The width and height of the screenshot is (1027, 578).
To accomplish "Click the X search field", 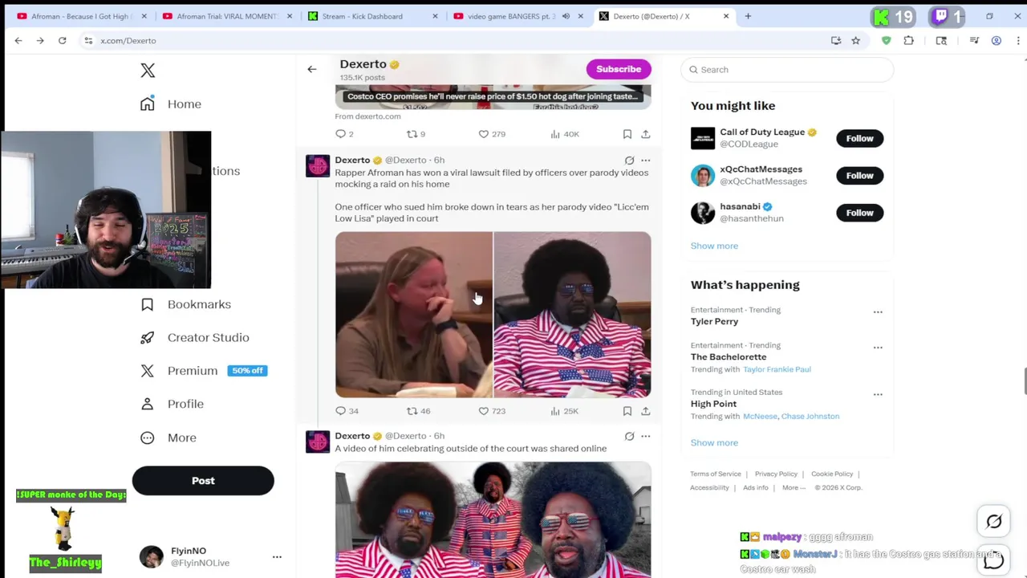I will [x=787, y=70].
